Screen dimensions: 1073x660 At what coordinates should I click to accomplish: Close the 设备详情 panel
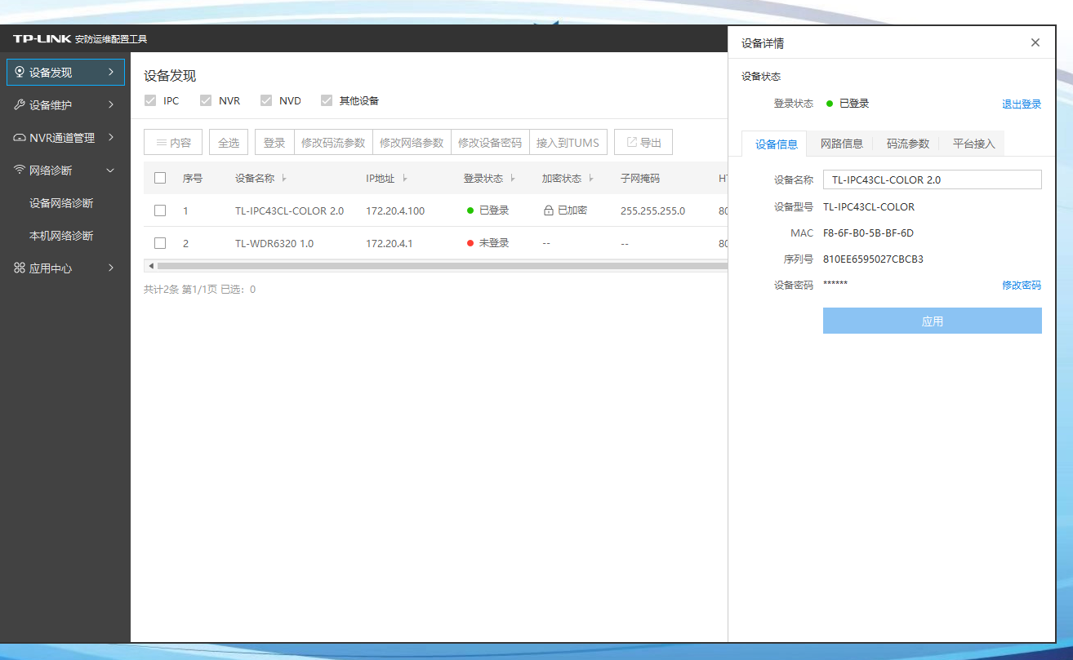[x=1035, y=42]
